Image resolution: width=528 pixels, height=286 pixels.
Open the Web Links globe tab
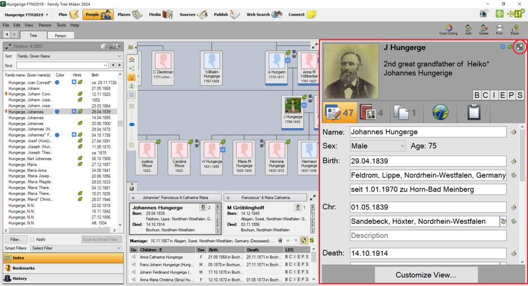pos(440,112)
